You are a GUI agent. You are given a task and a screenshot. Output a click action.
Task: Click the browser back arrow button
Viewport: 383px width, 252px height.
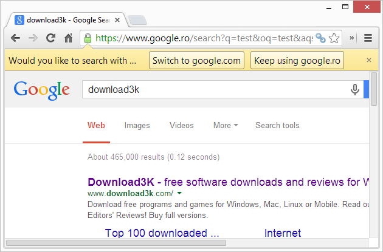(x=16, y=38)
